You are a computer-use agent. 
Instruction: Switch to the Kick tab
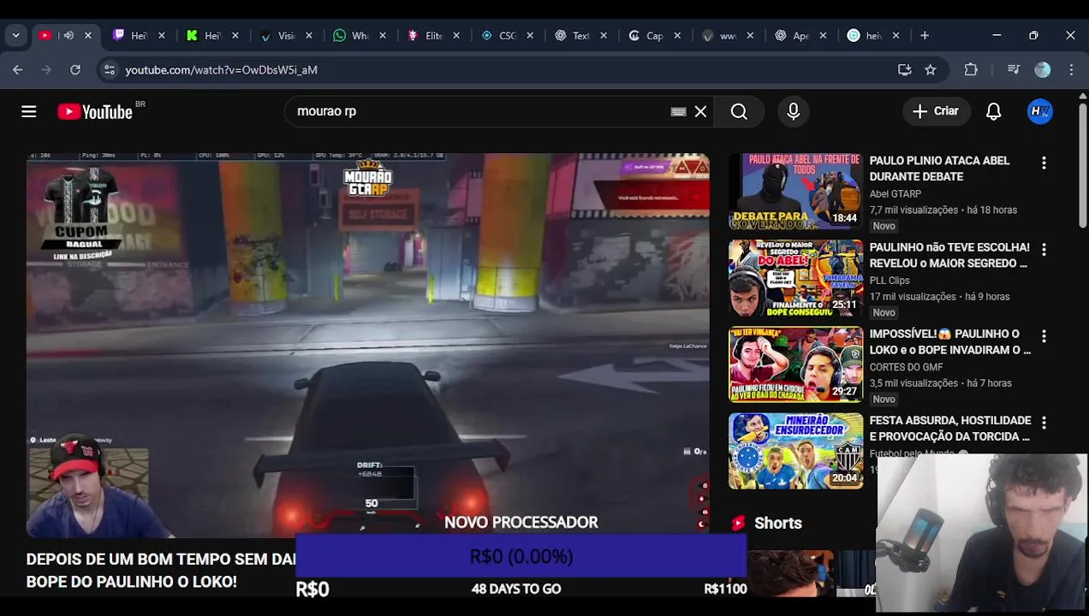[211, 35]
